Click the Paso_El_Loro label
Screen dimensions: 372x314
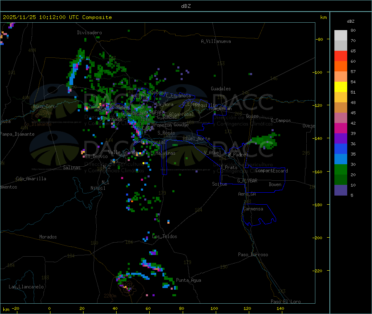coord(286,302)
